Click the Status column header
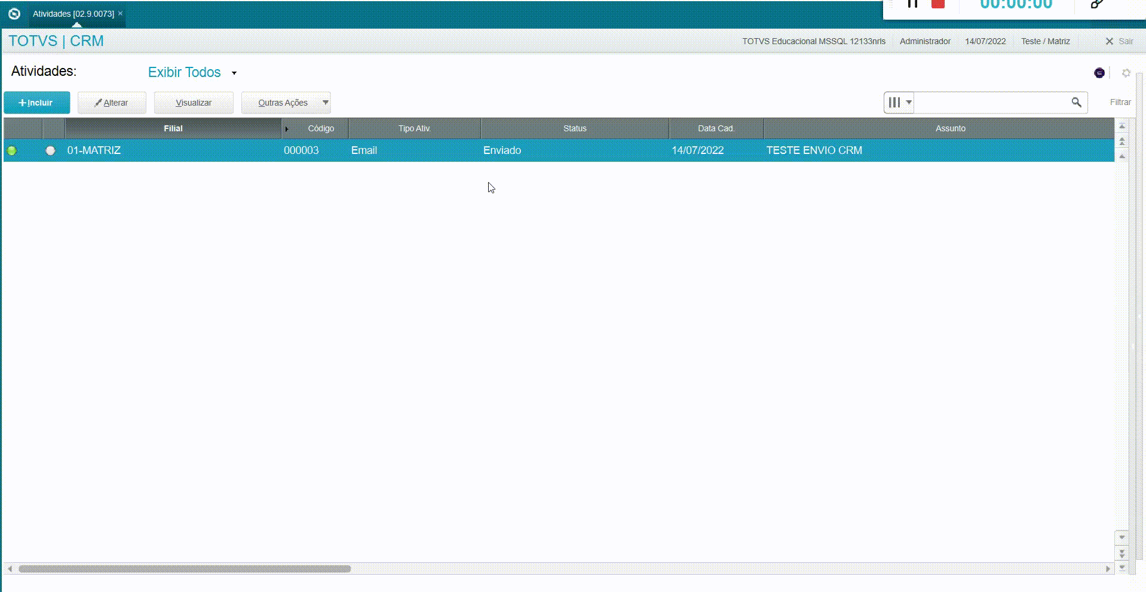1146x592 pixels. coord(575,128)
